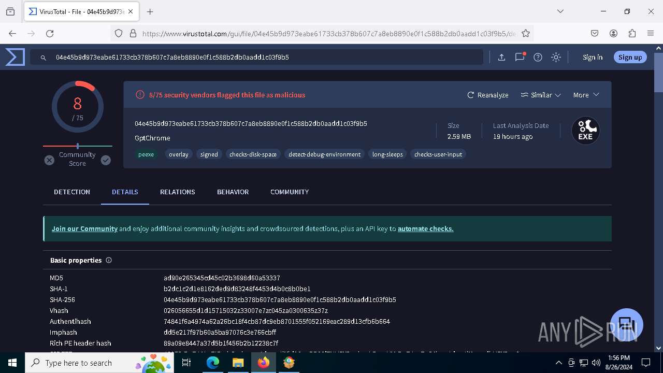Viewport: 663px width, 373px height.
Task: Click the VirusTotal hash search field
Action: pos(256,58)
